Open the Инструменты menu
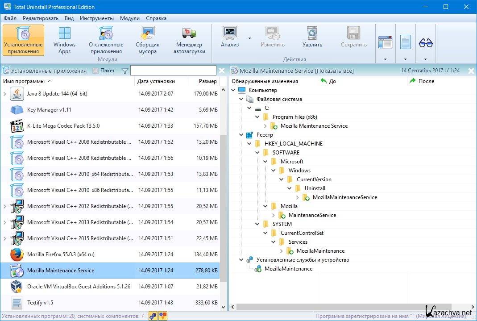This screenshot has height=321, width=477. click(x=96, y=18)
